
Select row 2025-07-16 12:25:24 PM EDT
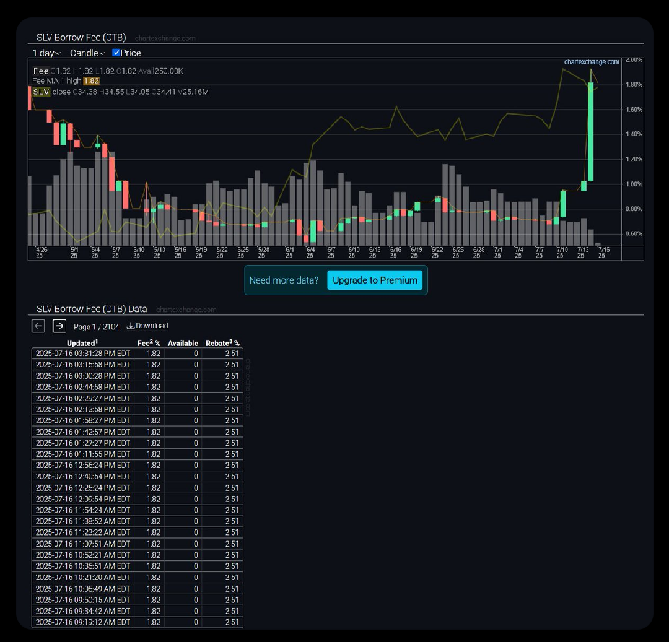click(138, 488)
